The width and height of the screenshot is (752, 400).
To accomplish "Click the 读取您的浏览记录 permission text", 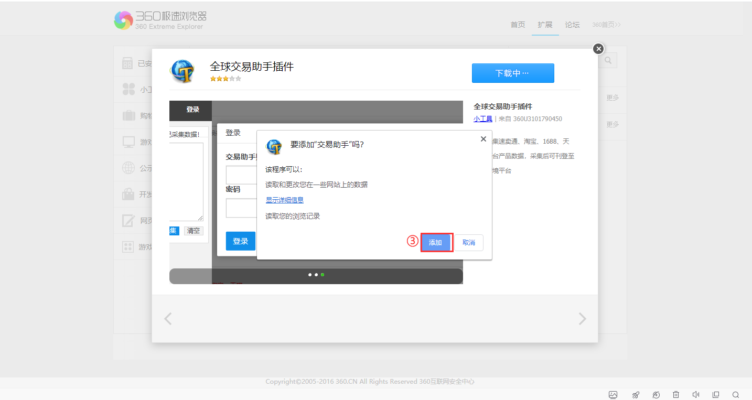I will click(293, 216).
